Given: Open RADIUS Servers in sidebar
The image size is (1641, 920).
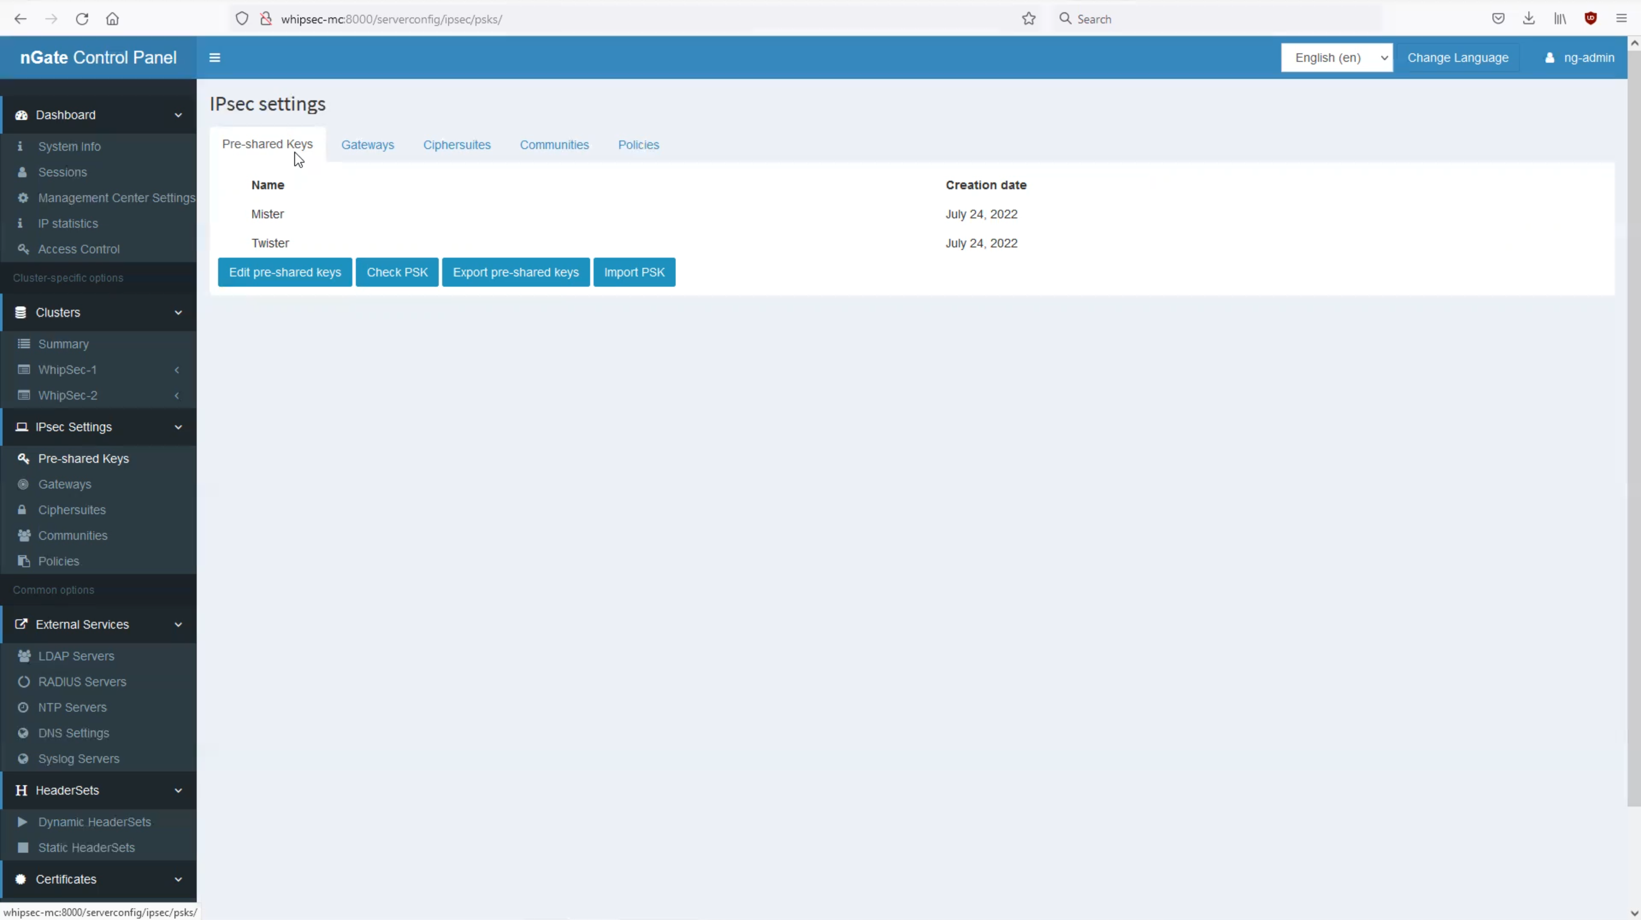Looking at the screenshot, I should pyautogui.click(x=82, y=682).
